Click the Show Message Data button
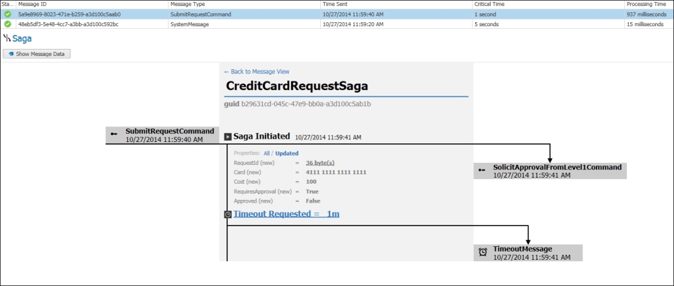Viewport: 674px width, 286px height. (x=36, y=54)
